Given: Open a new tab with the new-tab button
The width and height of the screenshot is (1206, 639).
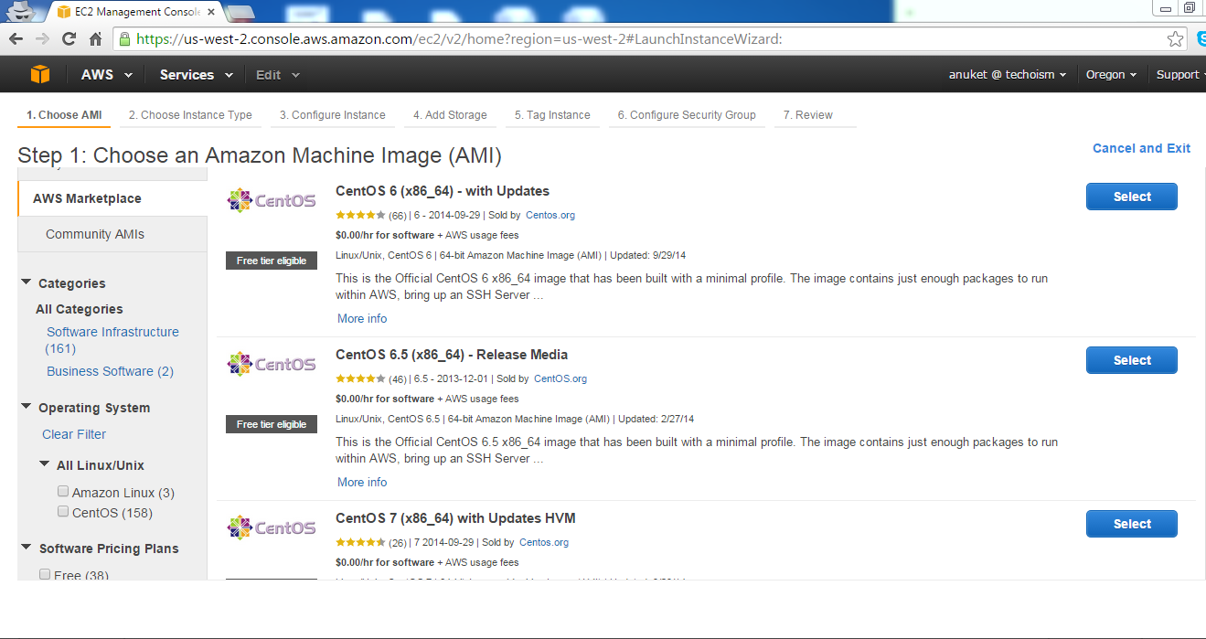Looking at the screenshot, I should point(240,12).
